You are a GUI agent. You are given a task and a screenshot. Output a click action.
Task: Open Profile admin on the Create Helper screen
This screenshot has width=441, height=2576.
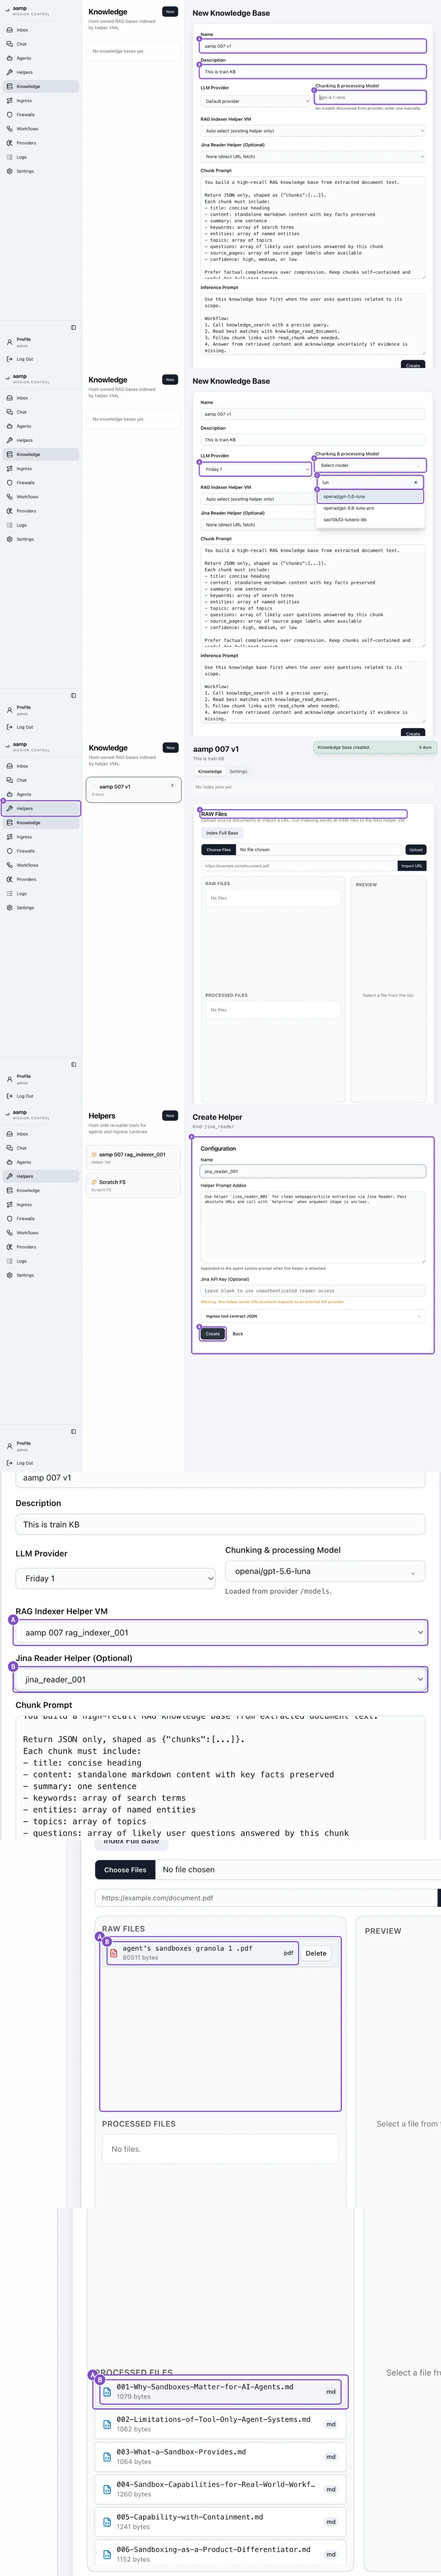pos(40,1446)
